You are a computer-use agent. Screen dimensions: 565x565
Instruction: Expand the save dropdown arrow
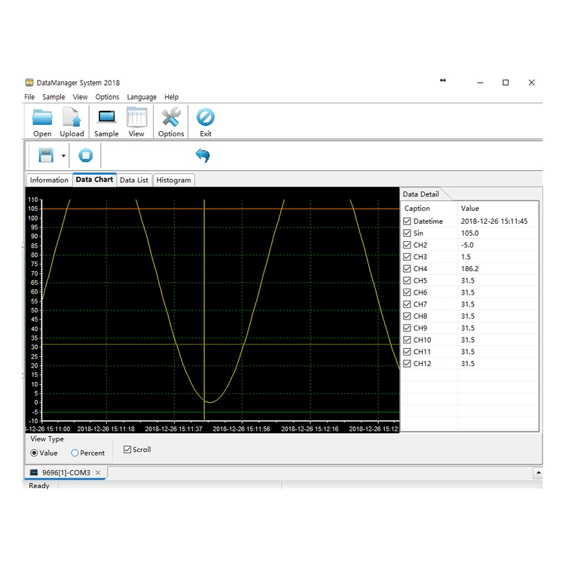[63, 156]
